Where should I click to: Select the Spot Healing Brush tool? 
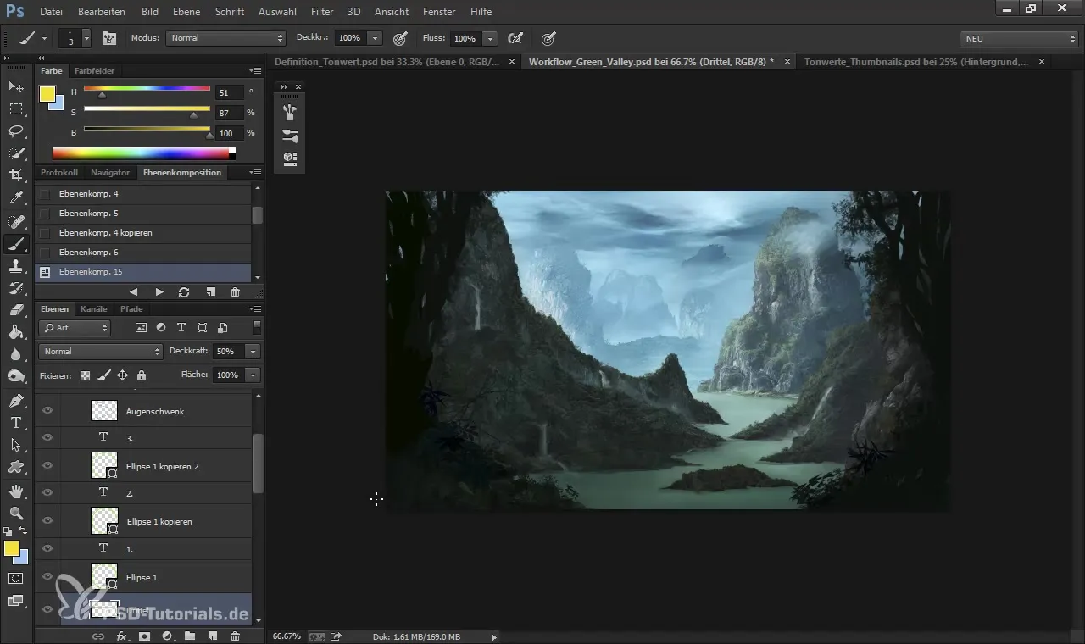[15, 222]
